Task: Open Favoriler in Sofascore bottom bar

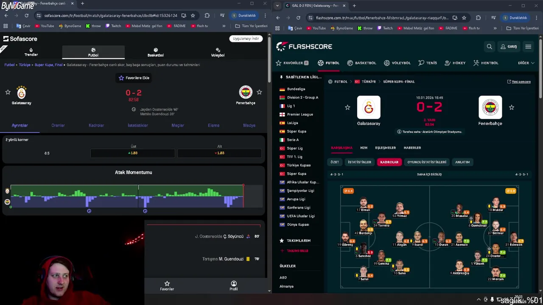Action: point(167,286)
